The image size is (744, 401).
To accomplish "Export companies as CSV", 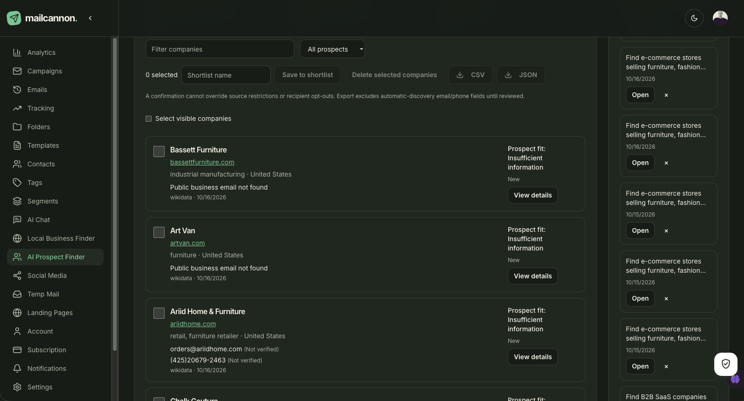I will click(x=471, y=75).
